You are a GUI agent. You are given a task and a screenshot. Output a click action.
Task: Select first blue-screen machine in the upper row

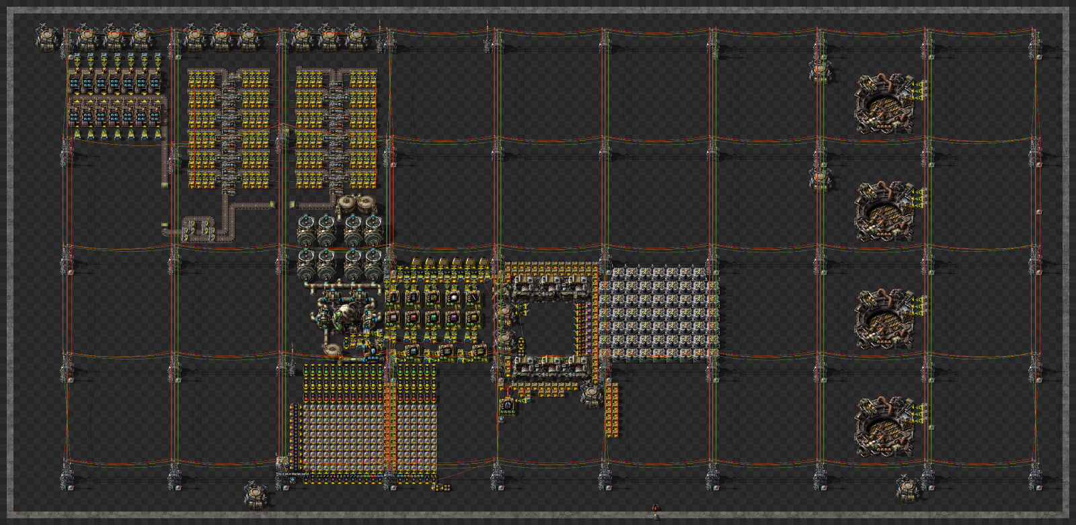[x=74, y=83]
